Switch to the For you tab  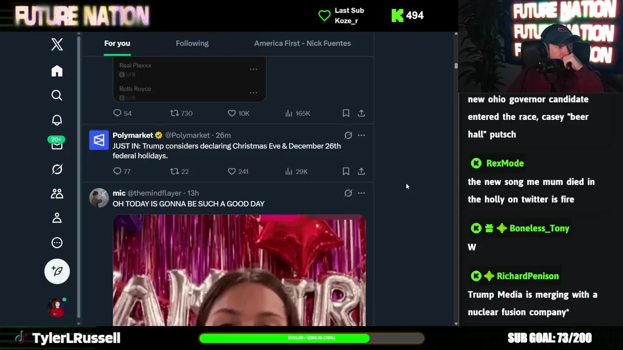[117, 43]
